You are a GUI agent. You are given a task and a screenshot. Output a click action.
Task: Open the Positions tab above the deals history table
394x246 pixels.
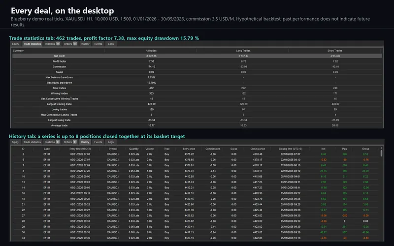click(x=52, y=142)
